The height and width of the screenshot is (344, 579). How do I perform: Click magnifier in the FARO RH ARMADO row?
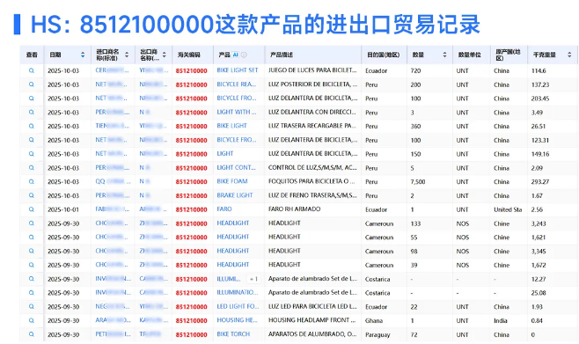(x=32, y=209)
